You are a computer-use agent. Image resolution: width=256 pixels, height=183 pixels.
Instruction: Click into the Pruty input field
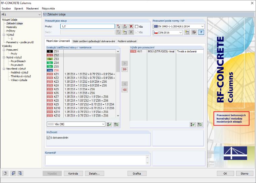(x=88, y=26)
